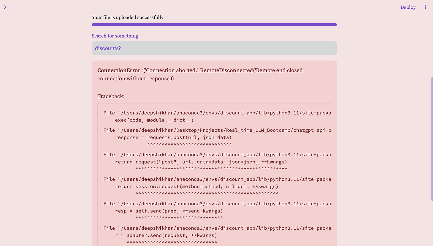Image resolution: width=433 pixels, height=246 pixels.
Task: Expand the collapsed sidebar chevron
Action: pyautogui.click(x=5, y=7)
